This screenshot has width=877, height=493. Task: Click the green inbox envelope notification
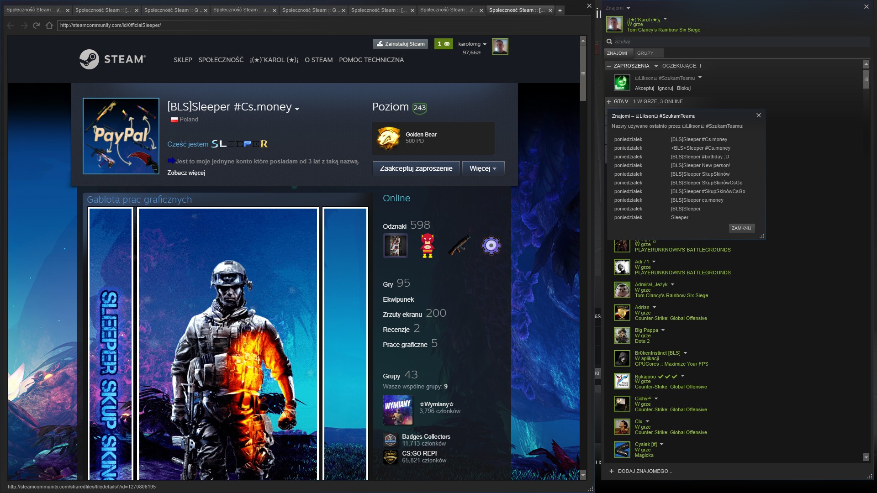point(444,44)
